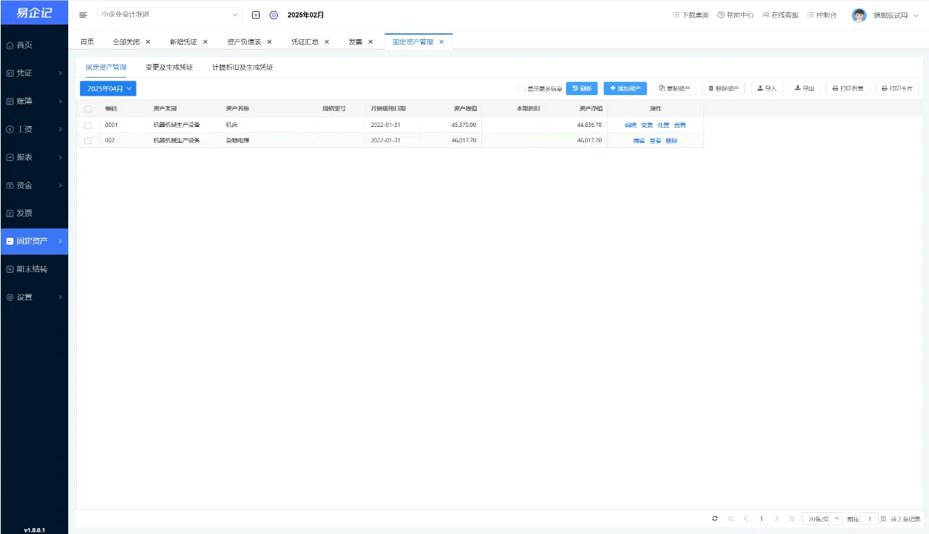Click the go-to-page number input
This screenshot has width=929, height=534.
point(869,519)
